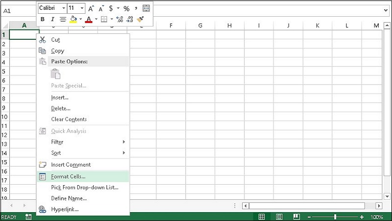Open accounting format dropdown arrow
The image size is (392, 221).
point(118,8)
